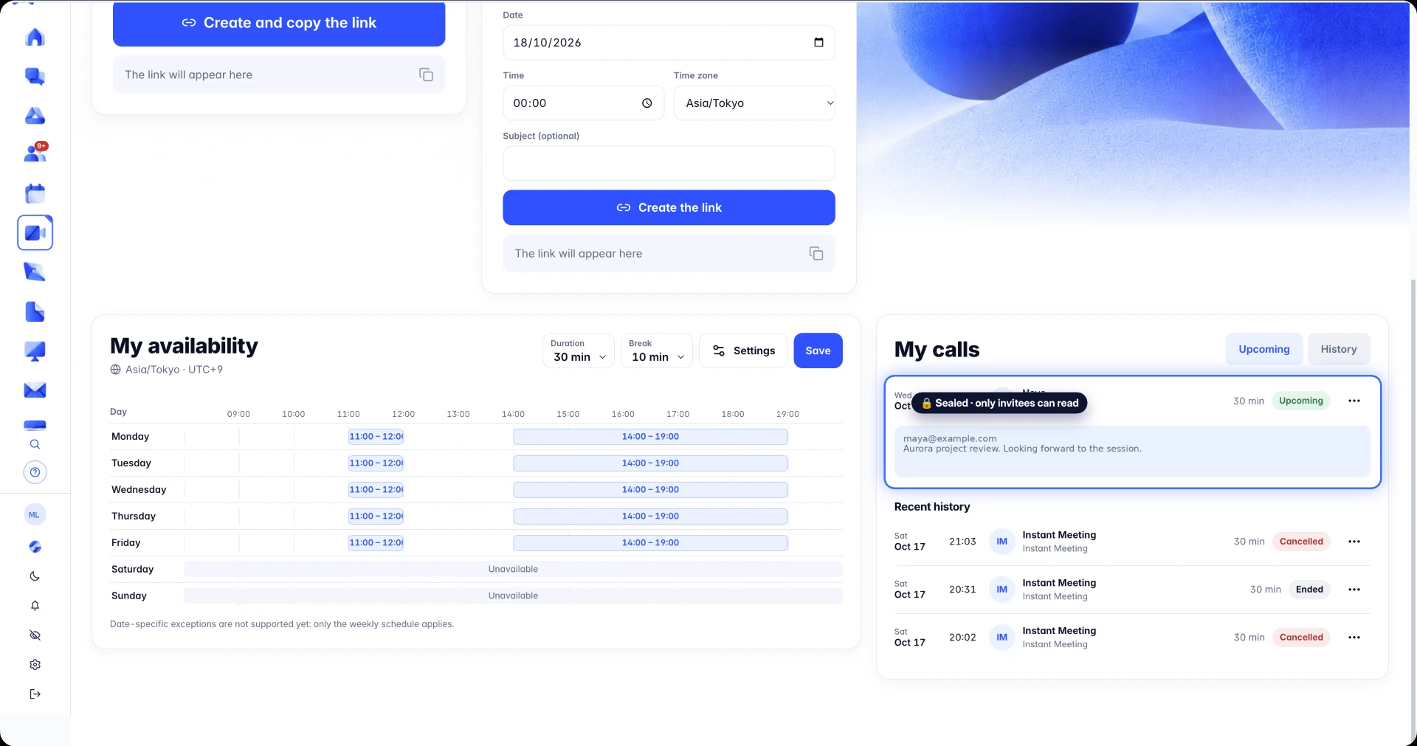This screenshot has height=746, width=1417.
Task: Select Friday 11:00–12:00 availability slot
Action: point(376,543)
